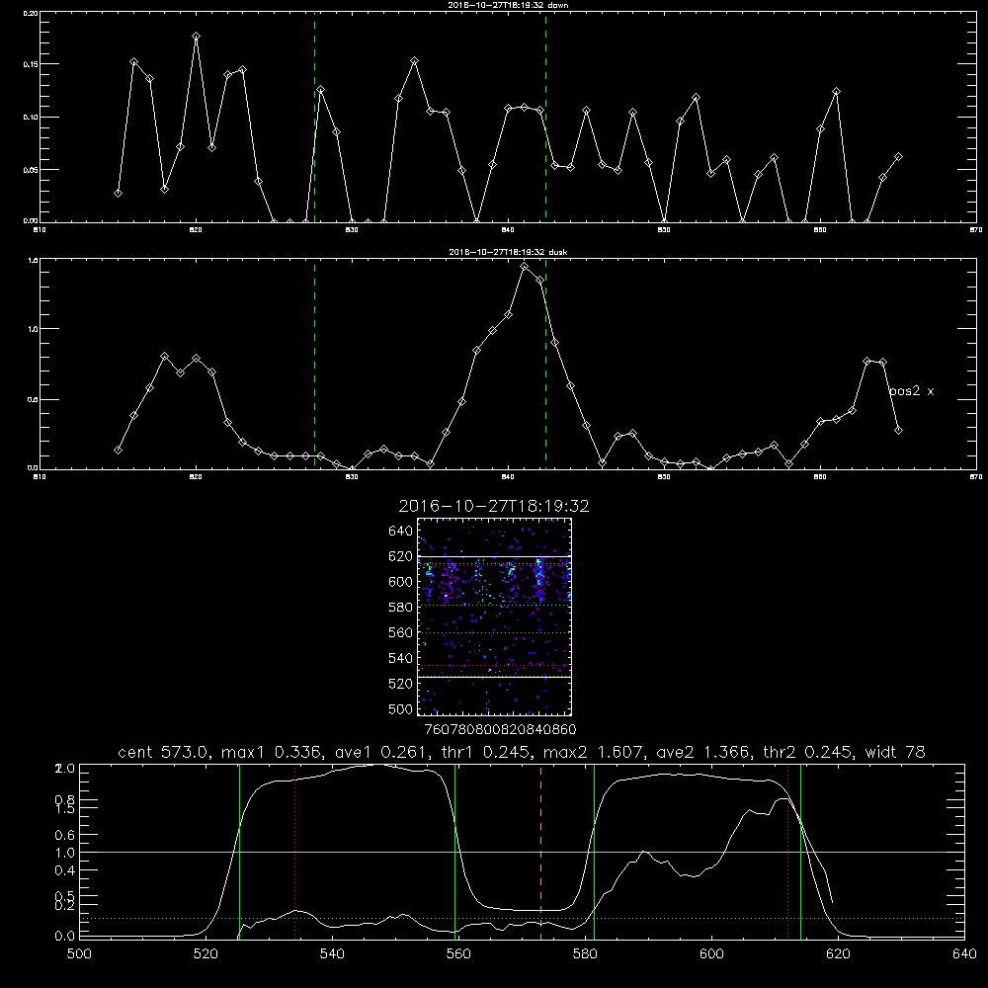Click the '580' y-axis label beside the image
Image resolution: width=988 pixels, height=988 pixels.
401,608
